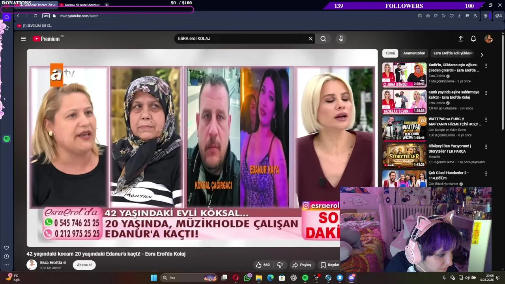Save video with the 'Kaydet' button
This screenshot has height=284, width=505.
point(330,265)
